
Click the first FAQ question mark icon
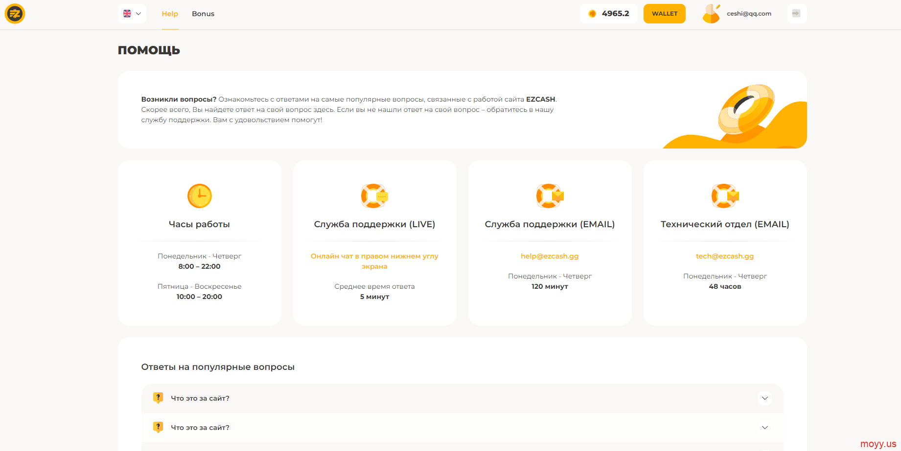point(158,398)
